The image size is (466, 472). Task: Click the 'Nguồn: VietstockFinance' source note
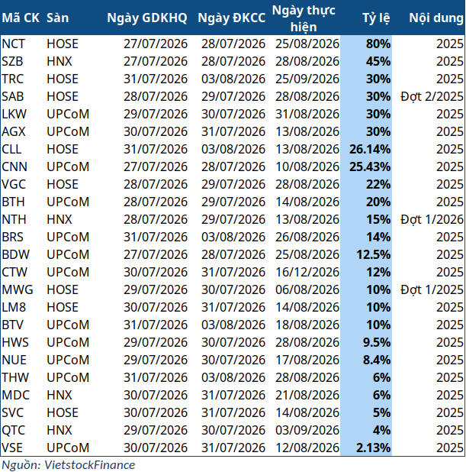click(x=69, y=465)
